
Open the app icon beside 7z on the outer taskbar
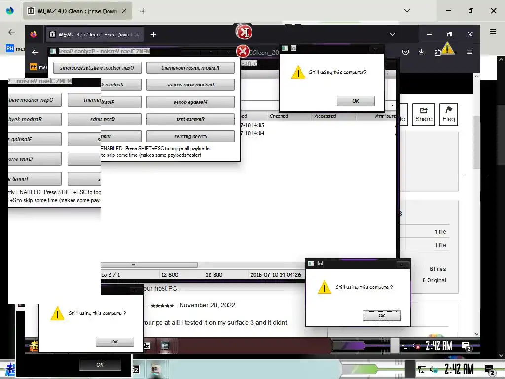point(155,369)
